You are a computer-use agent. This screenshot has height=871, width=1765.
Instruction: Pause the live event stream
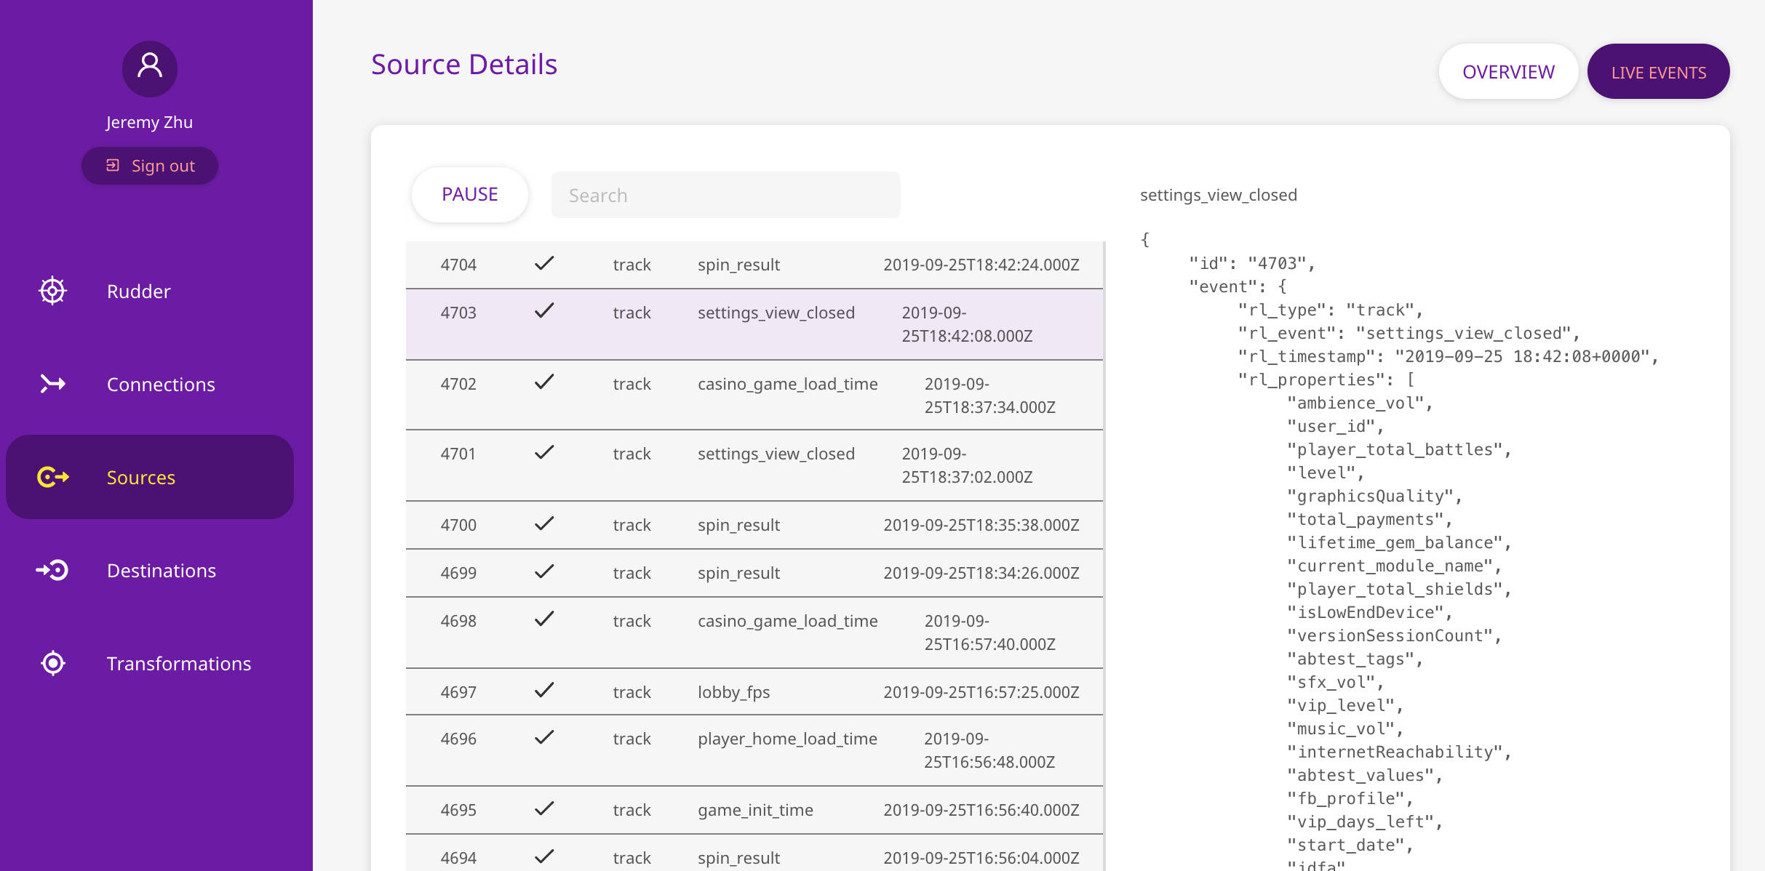pos(470,194)
